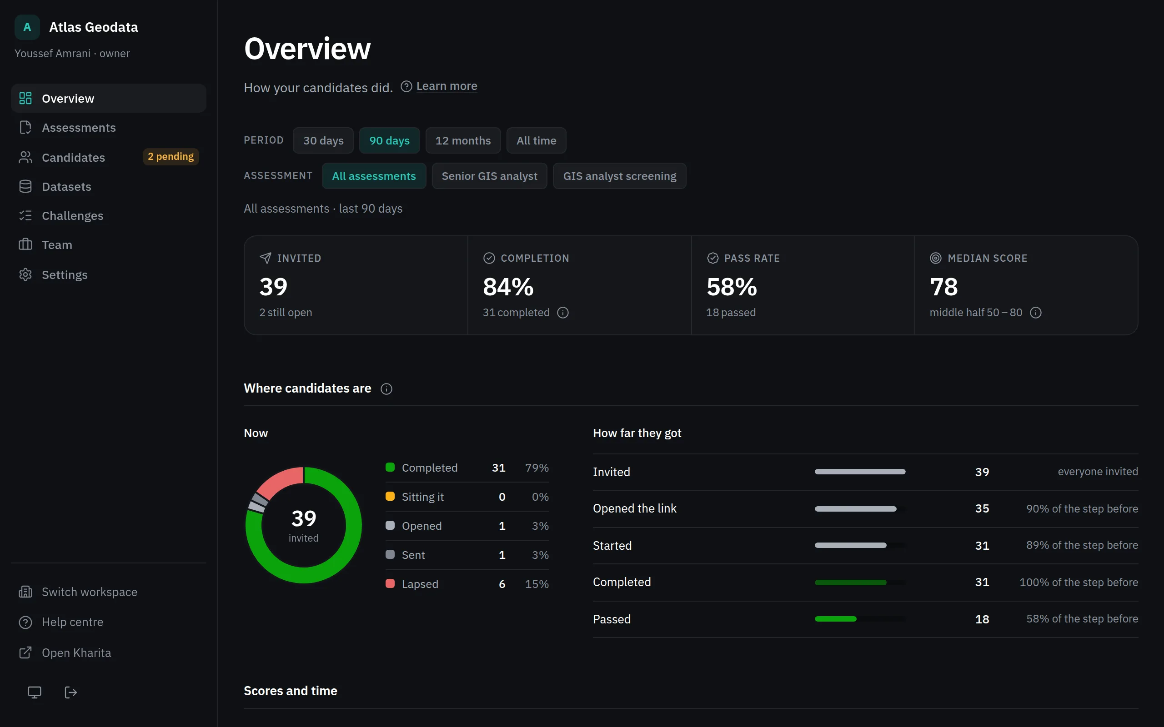Screen dimensions: 1164x727
Task: Select the 30 days period
Action: [323, 140]
